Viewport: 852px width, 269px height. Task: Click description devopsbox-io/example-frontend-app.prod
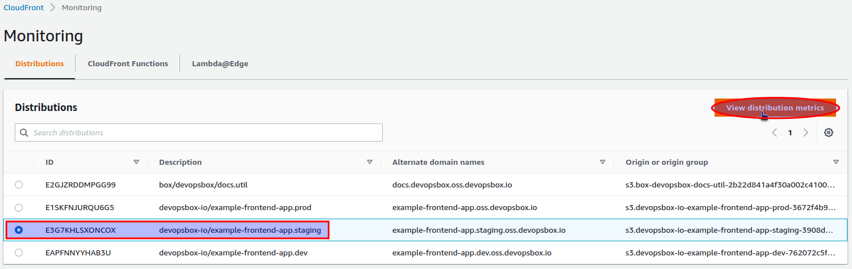[235, 207]
